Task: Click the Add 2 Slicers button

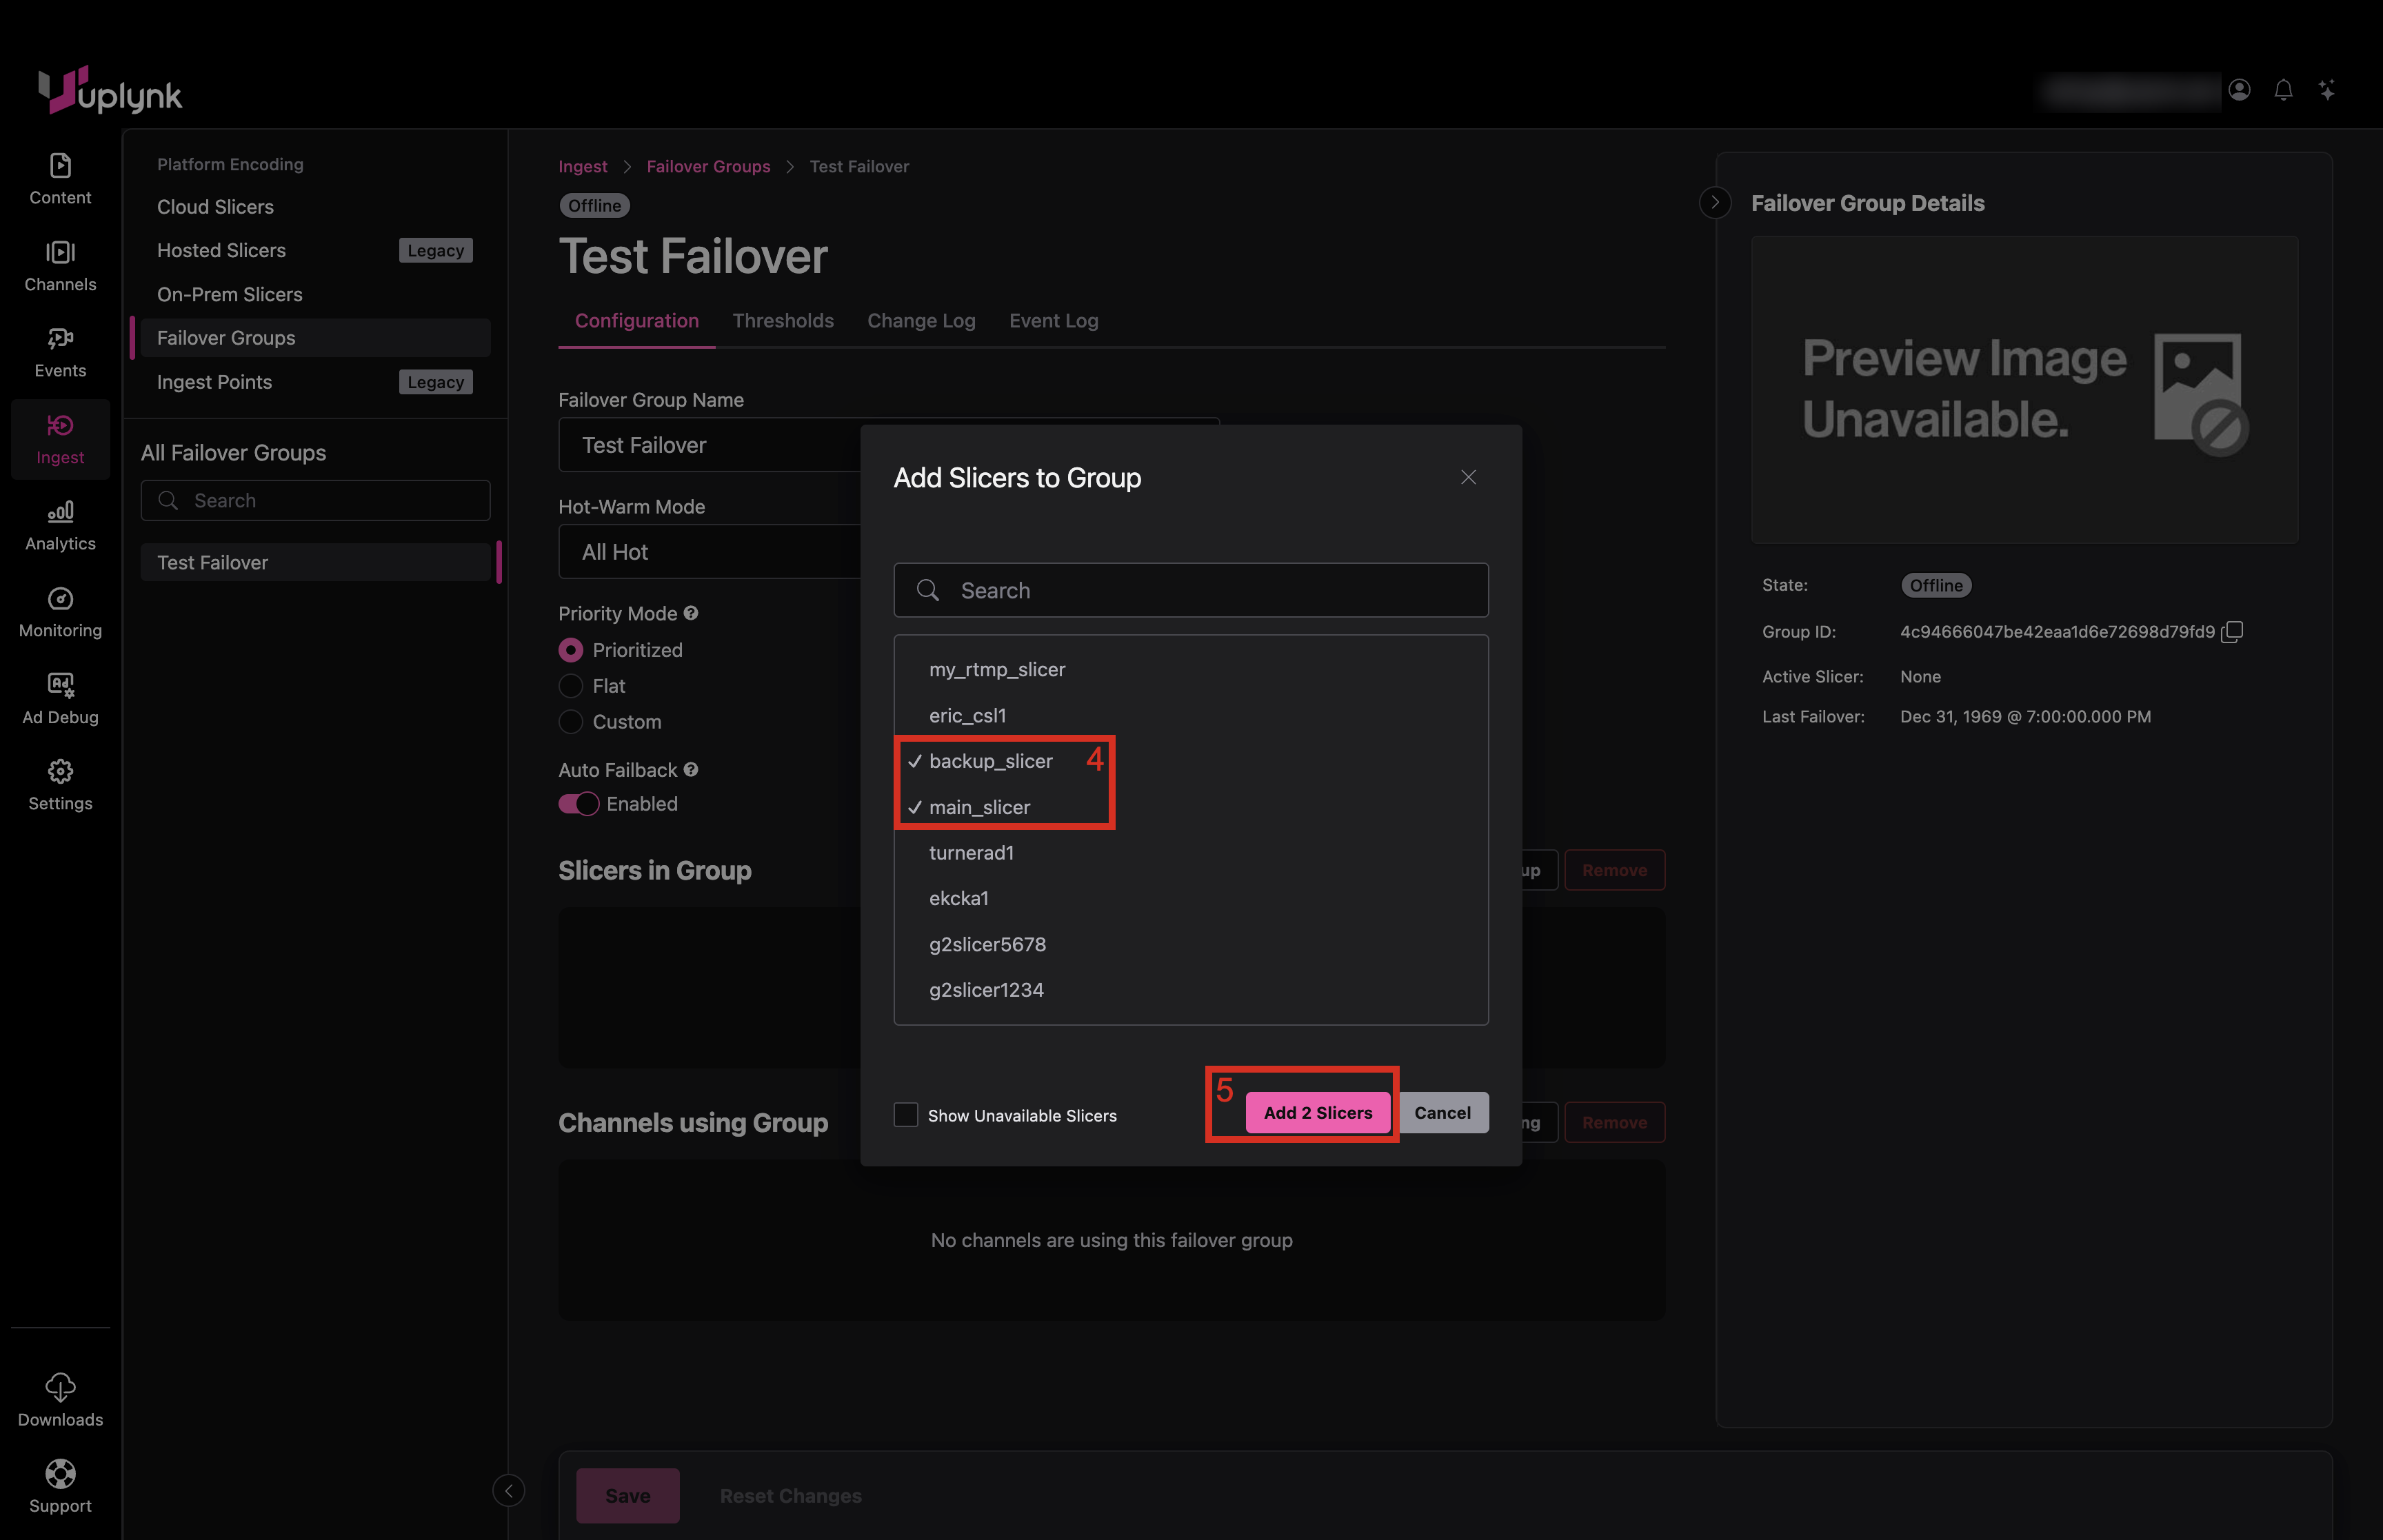Action: tap(1317, 1113)
